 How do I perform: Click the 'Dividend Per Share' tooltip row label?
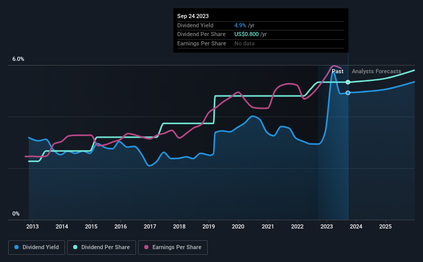tap(201, 35)
